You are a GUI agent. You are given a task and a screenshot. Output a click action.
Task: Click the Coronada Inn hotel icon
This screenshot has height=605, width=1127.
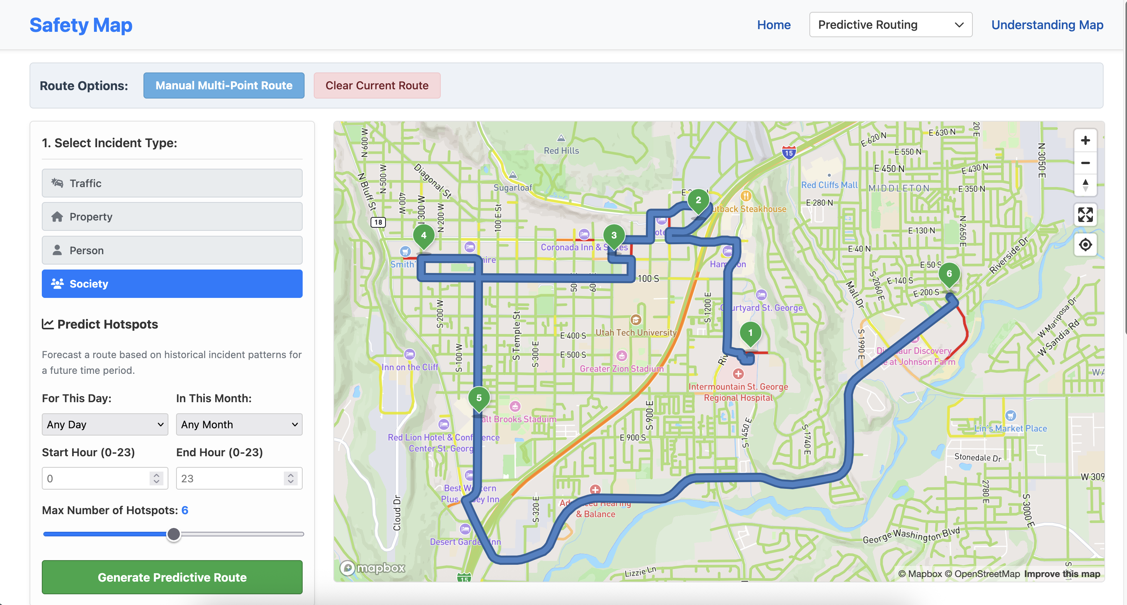[x=584, y=234]
